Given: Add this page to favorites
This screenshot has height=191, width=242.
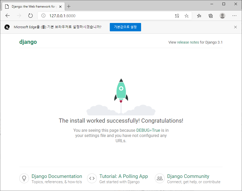Looking at the screenshot, I should [186, 16].
